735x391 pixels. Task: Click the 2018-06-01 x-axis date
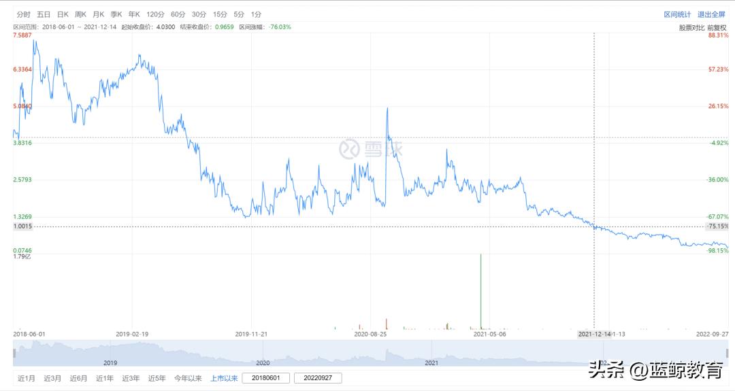[x=29, y=335]
